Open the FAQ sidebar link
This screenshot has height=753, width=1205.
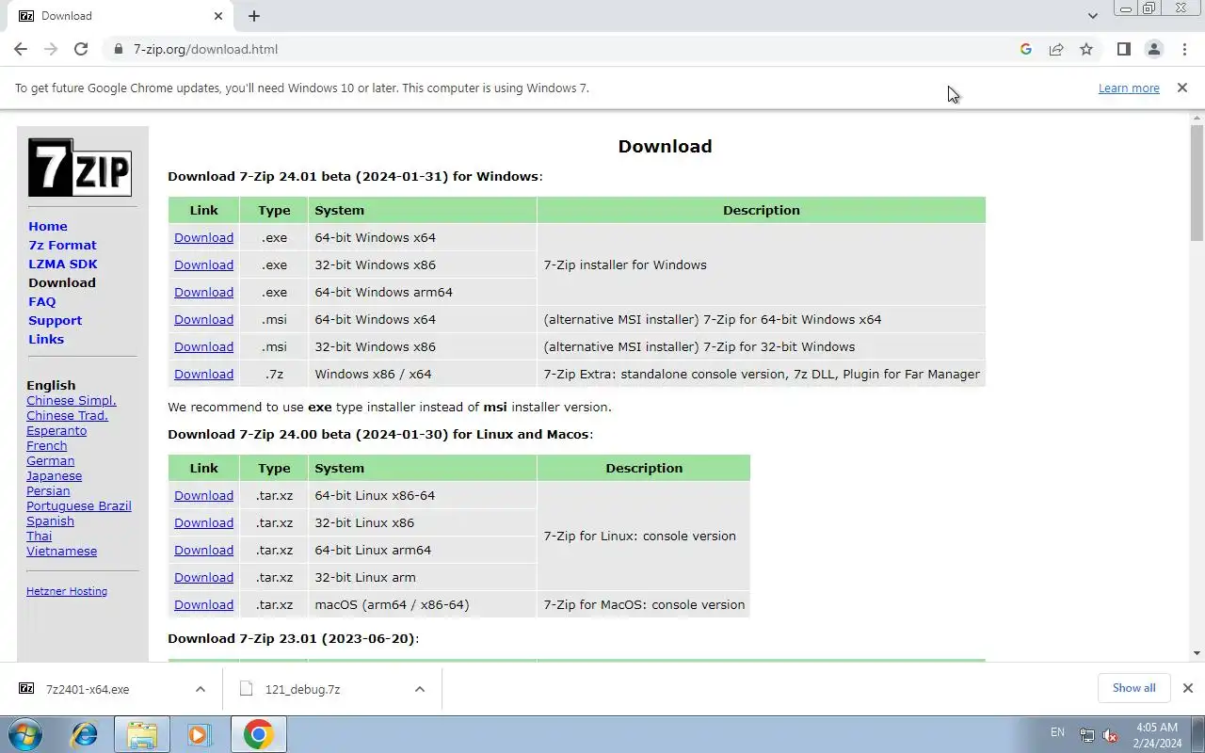point(42,301)
